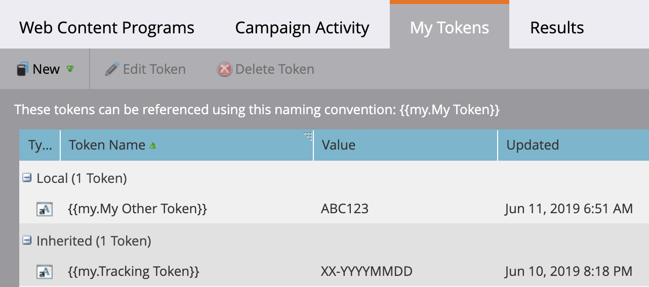Select the {{my.My Other Token}} row
Viewport: 649px width, 287px height.
137,209
